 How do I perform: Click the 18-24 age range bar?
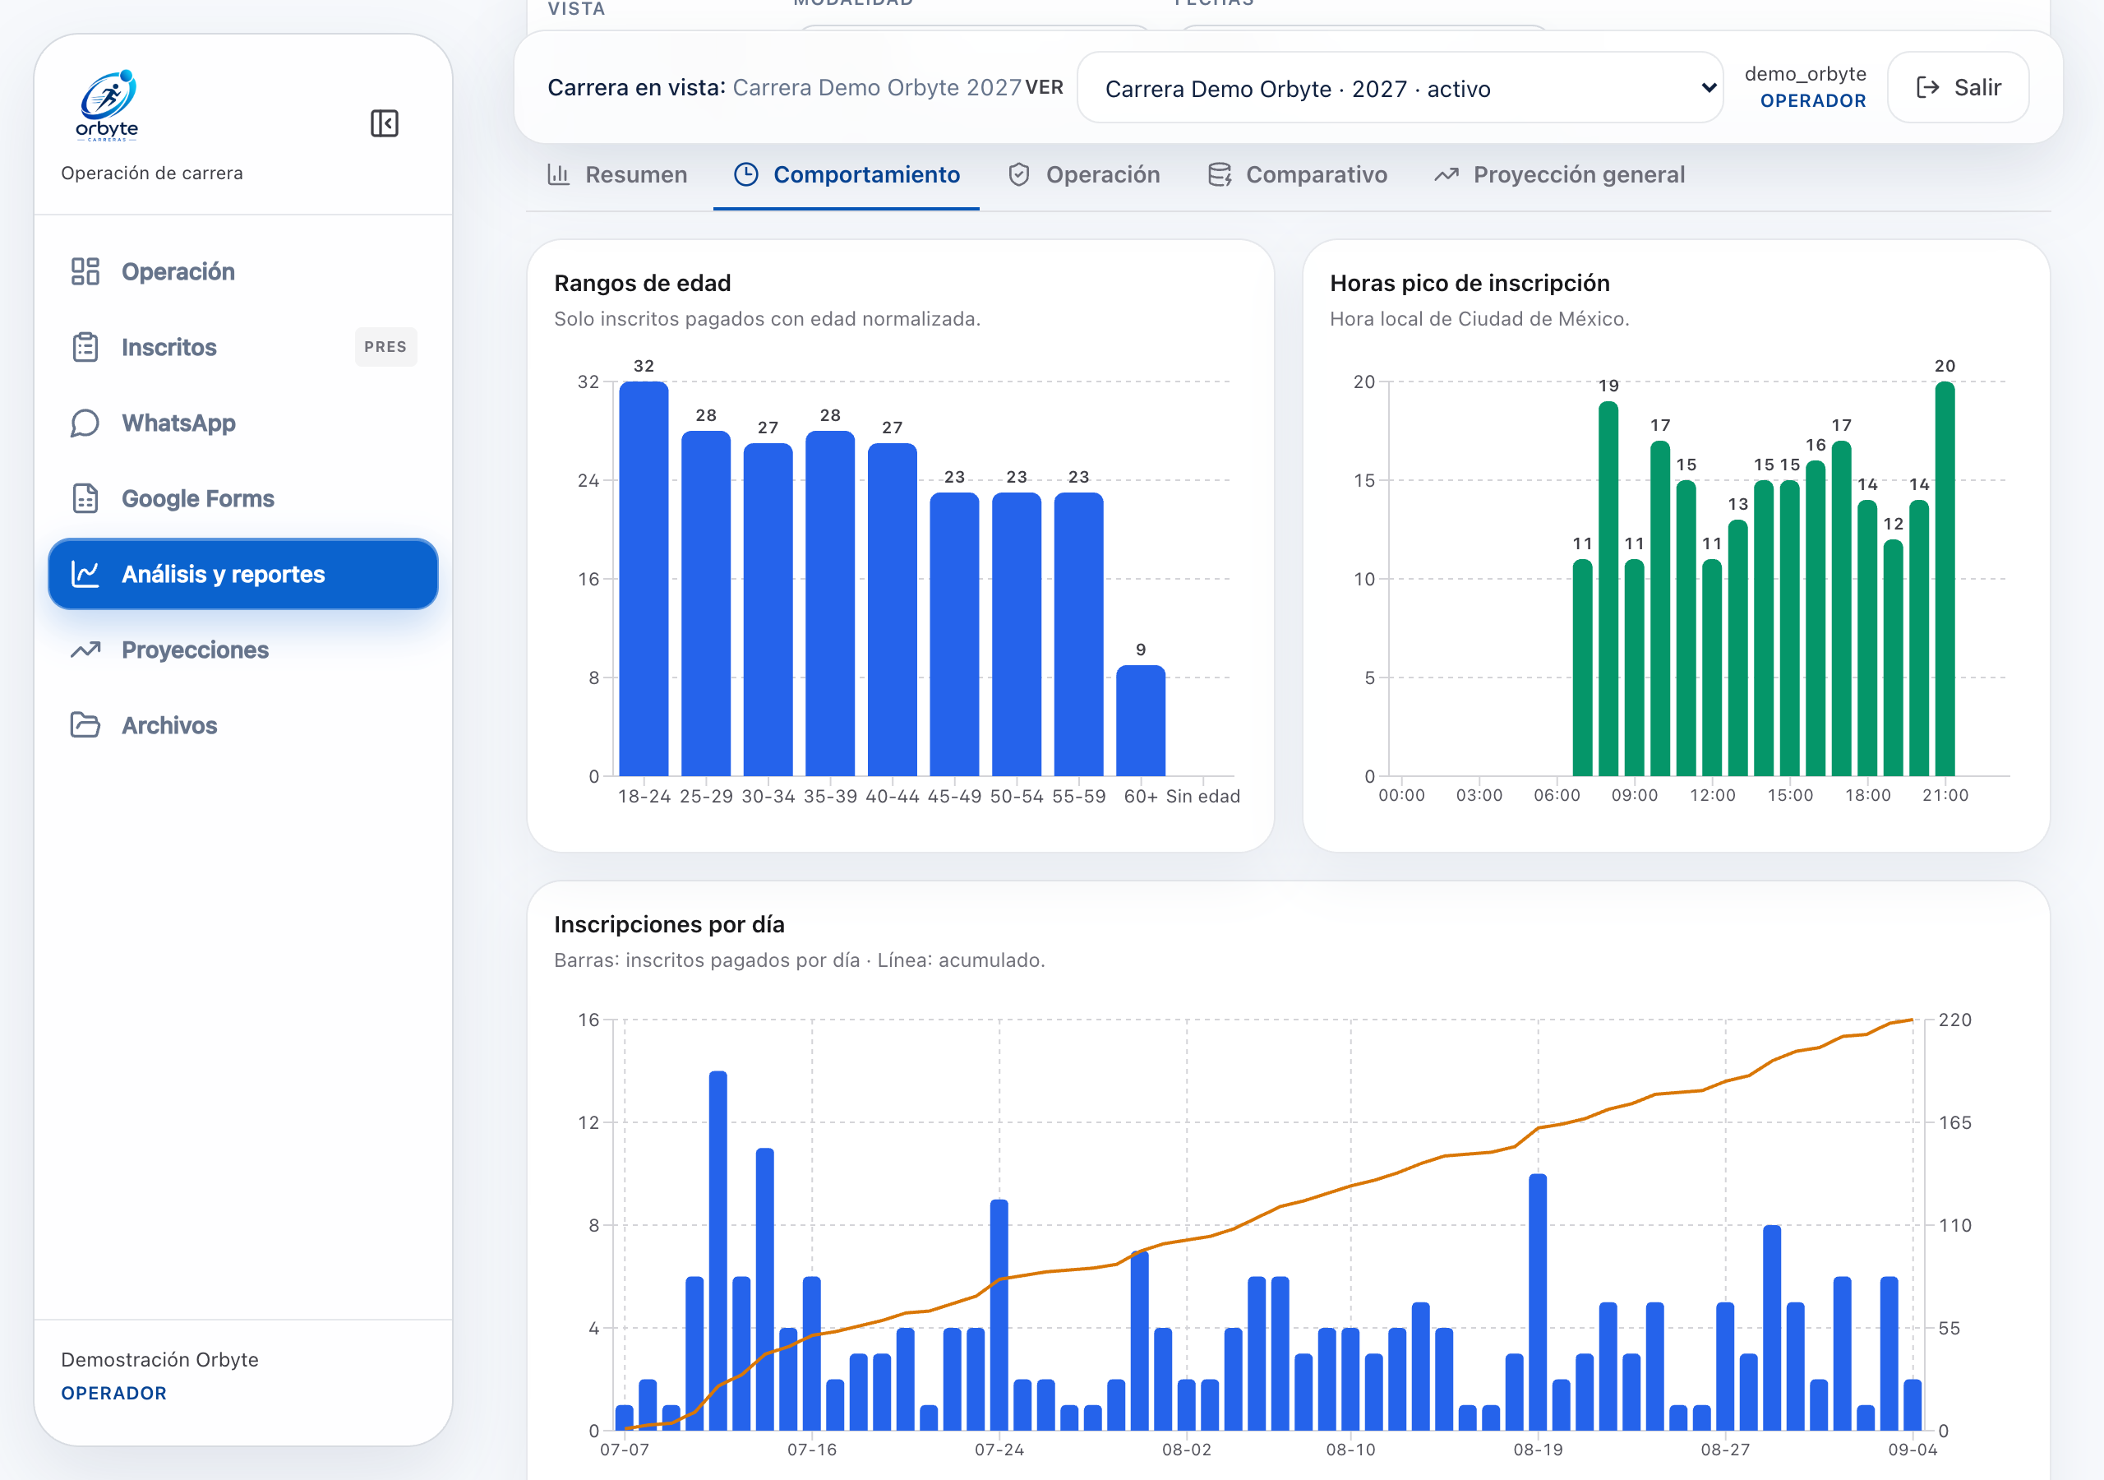644,579
